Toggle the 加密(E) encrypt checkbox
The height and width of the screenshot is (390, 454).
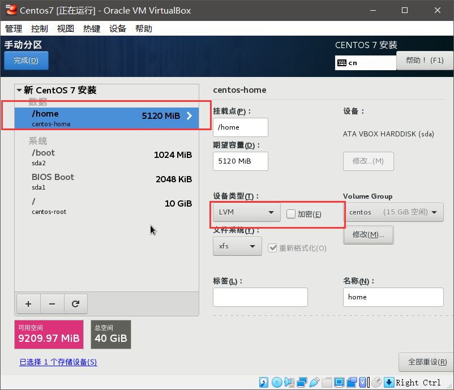291,214
